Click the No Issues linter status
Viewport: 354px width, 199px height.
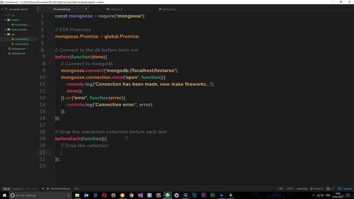tap(32, 189)
